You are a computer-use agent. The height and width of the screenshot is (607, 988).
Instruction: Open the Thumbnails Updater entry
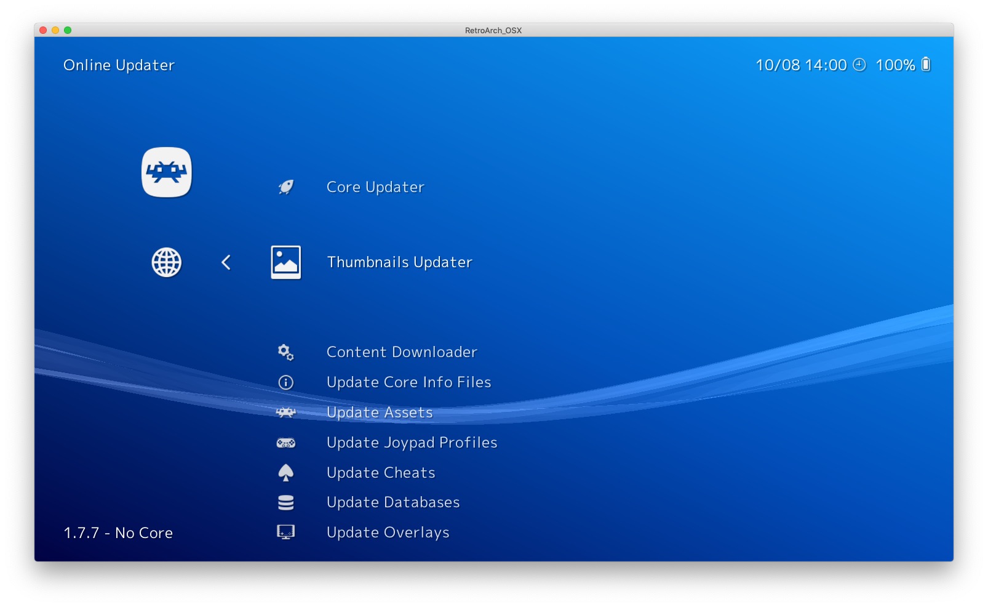pos(399,262)
